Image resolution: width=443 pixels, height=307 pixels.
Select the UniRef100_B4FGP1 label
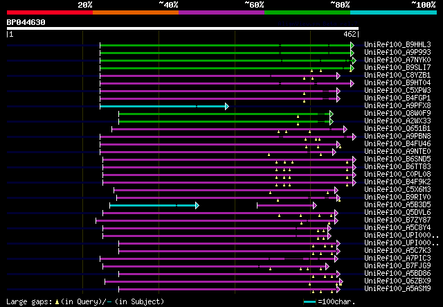coord(397,98)
